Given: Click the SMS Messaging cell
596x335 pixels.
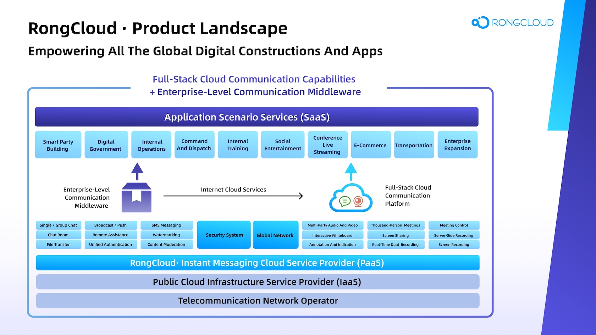Looking at the screenshot, I should point(167,225).
